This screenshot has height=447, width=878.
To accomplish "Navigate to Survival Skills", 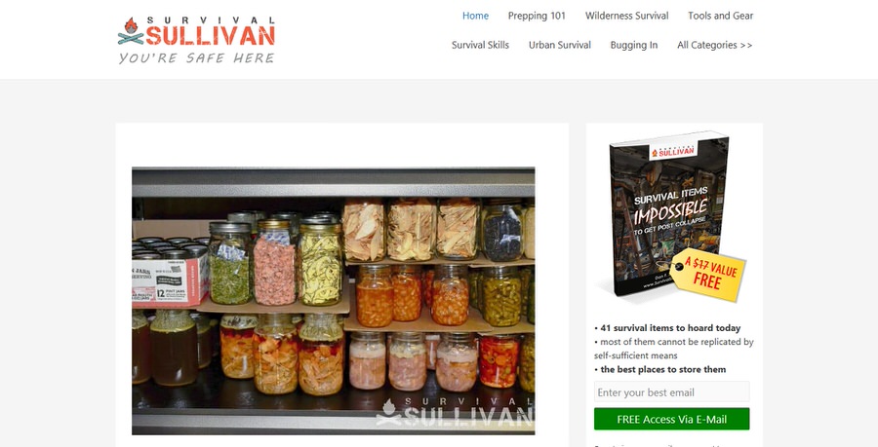I will pyautogui.click(x=480, y=45).
